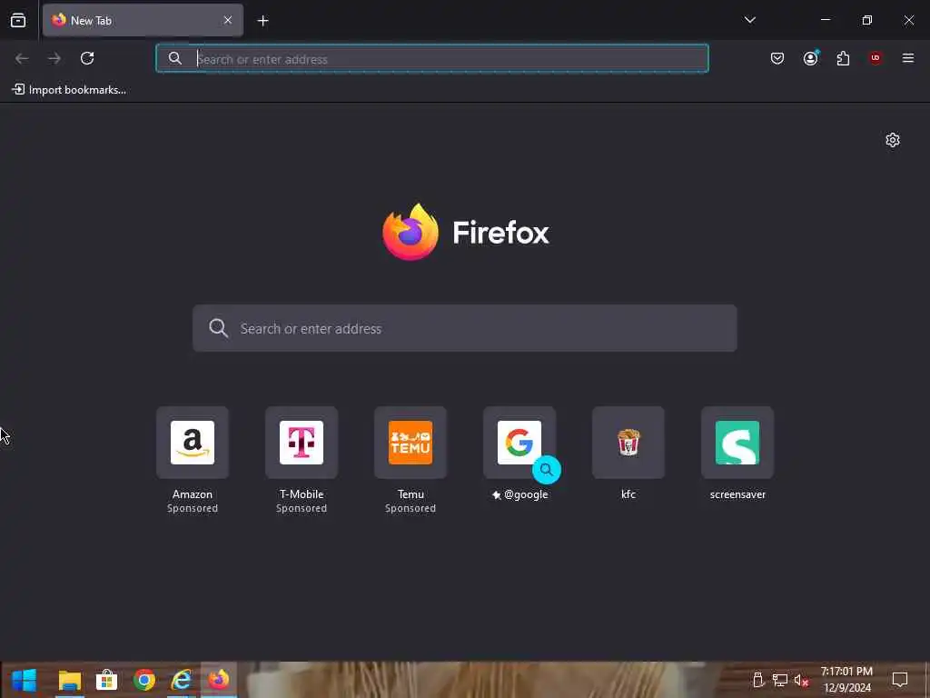
Task: Go forward with the forward arrow
Action: pos(54,58)
